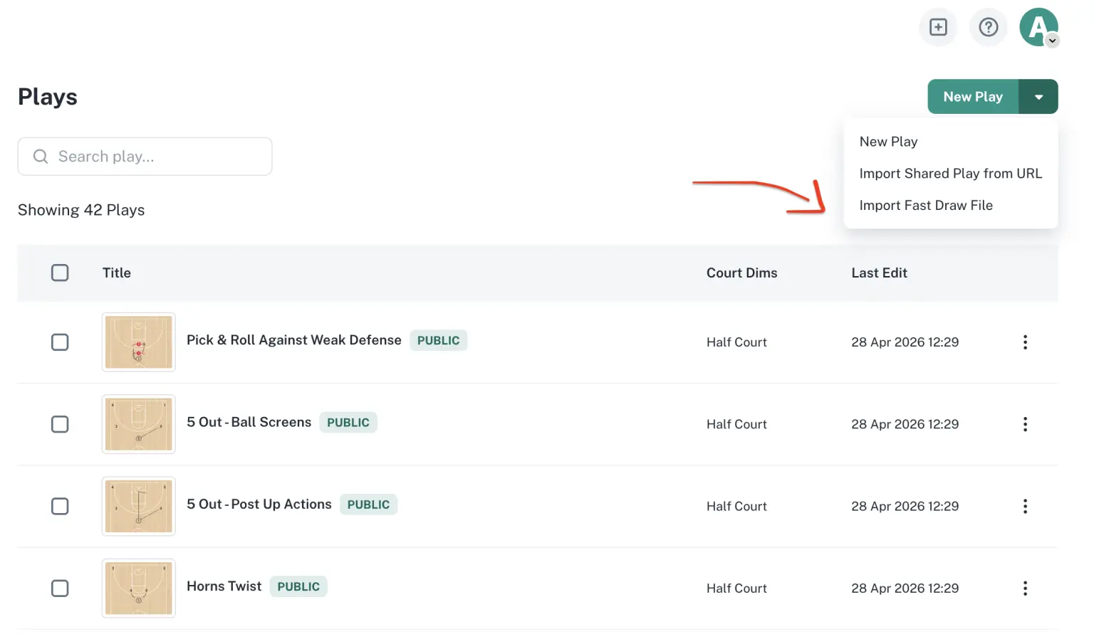Click Half Court cell in Horns Twist row
Viewport: 1094px width, 639px height.
point(736,588)
